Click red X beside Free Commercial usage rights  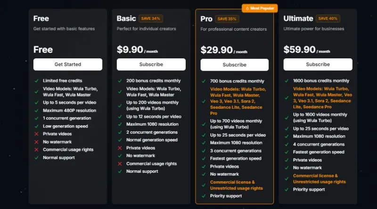point(36,150)
